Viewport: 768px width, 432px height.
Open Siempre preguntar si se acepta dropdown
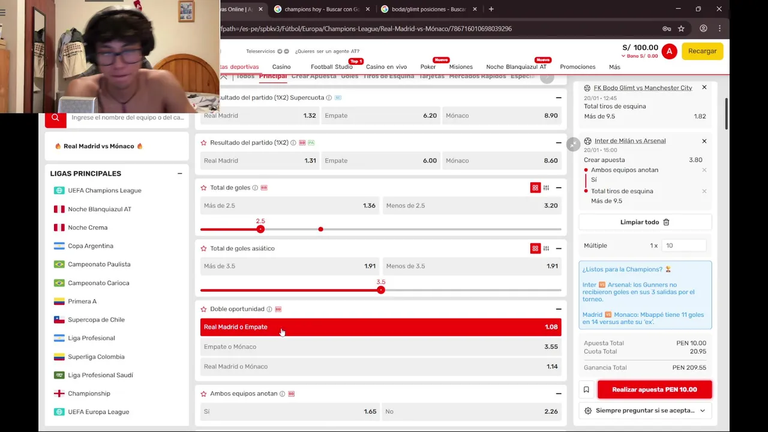coord(646,410)
